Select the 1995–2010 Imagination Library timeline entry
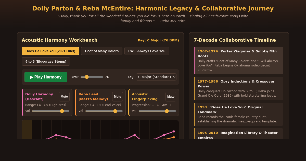The height and width of the screenshot is (161, 306). coord(238,134)
